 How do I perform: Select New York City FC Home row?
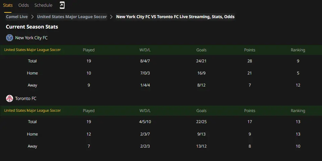coord(161,73)
